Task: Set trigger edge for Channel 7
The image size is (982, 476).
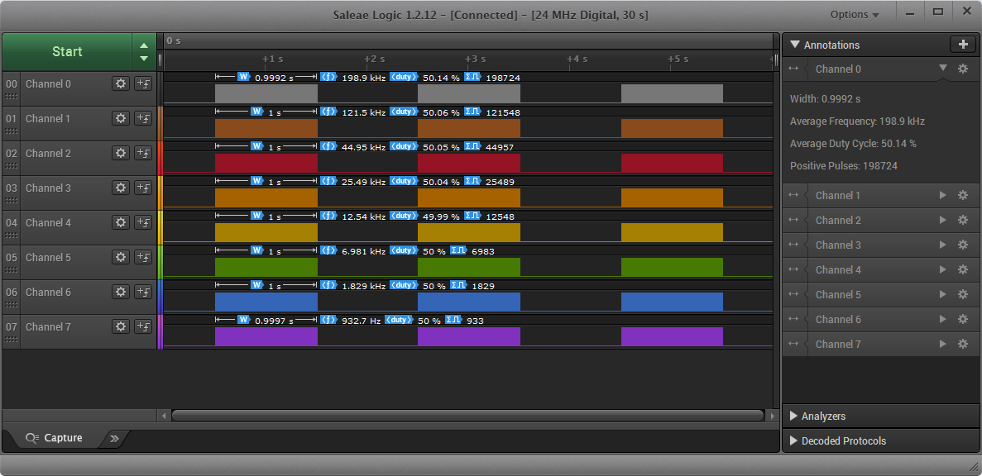Action: [143, 326]
